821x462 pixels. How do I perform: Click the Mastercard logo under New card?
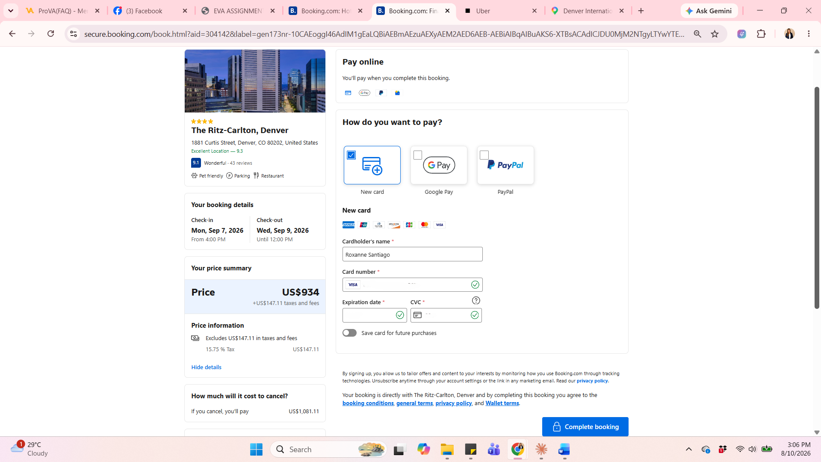pos(425,225)
